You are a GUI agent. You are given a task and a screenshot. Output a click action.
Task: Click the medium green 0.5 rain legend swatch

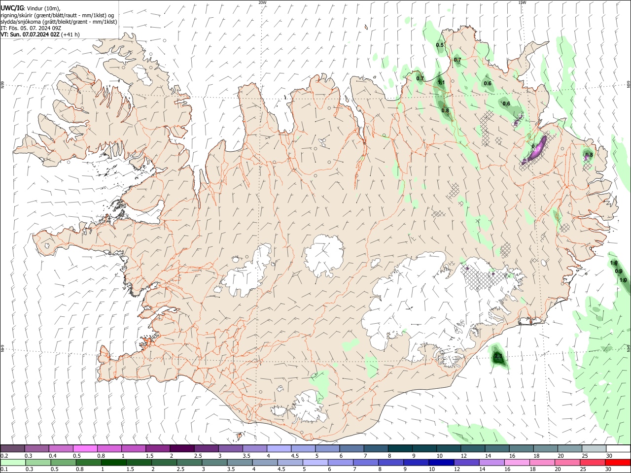pyautogui.click(x=63, y=462)
